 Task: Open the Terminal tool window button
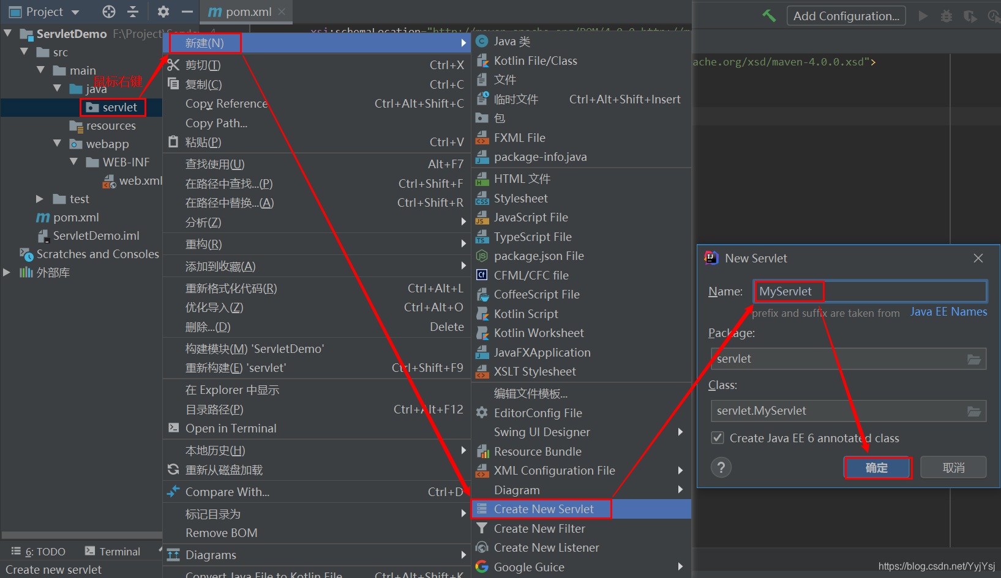coord(113,552)
